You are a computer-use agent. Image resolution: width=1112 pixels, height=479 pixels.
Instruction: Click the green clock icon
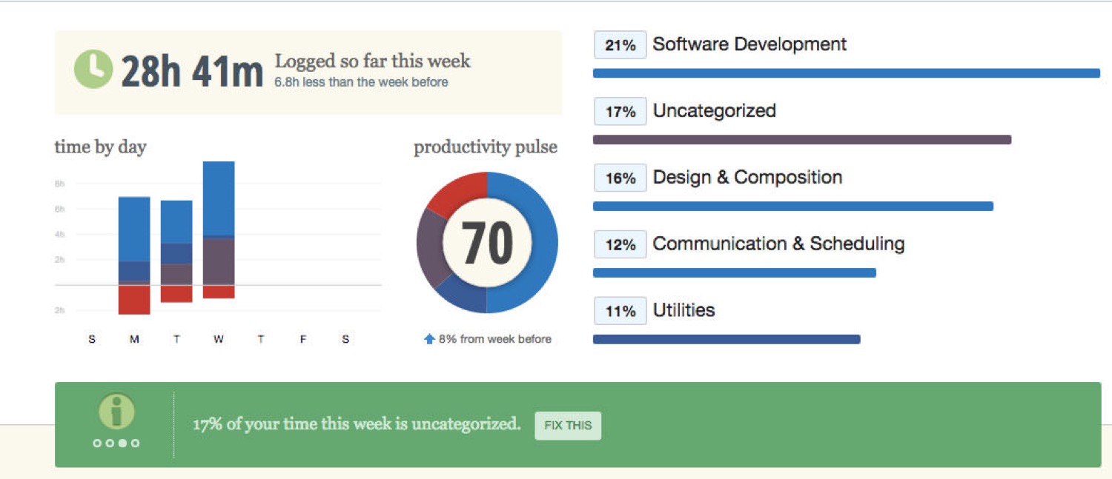(x=93, y=69)
